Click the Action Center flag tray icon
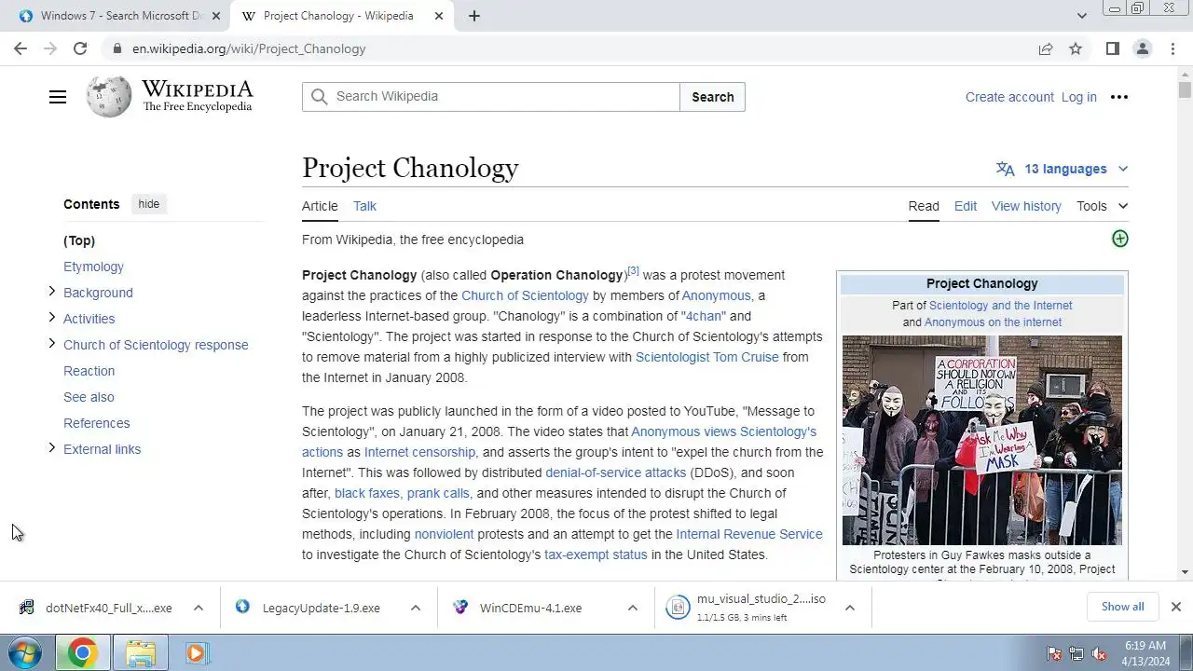Image resolution: width=1193 pixels, height=671 pixels. 1054,653
